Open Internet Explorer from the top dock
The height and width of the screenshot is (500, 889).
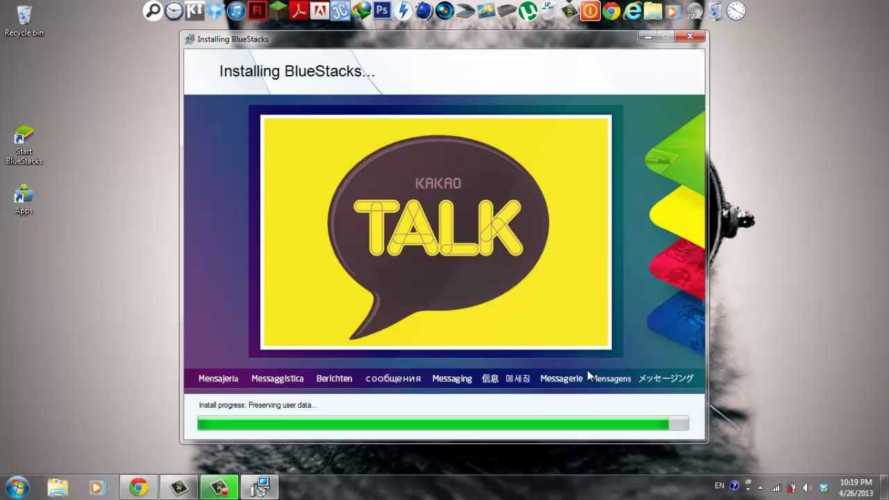(632, 10)
